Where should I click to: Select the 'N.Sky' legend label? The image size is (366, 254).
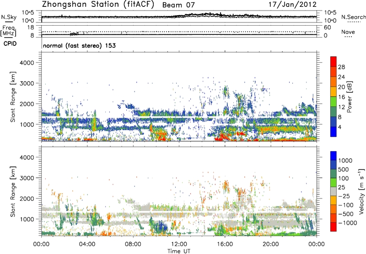click(x=9, y=17)
